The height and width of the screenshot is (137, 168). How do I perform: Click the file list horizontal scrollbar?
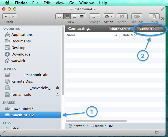pos(97,121)
